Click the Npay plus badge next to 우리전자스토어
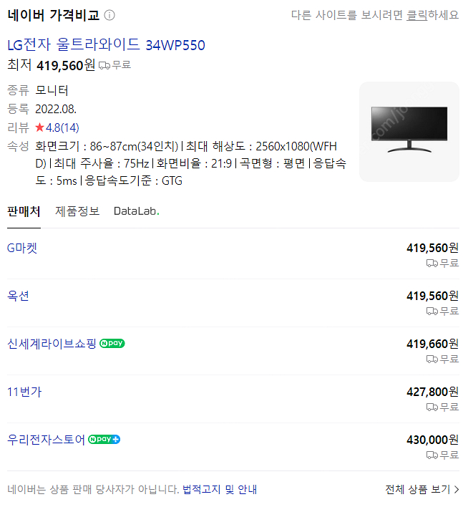The height and width of the screenshot is (507, 463). pyautogui.click(x=104, y=440)
